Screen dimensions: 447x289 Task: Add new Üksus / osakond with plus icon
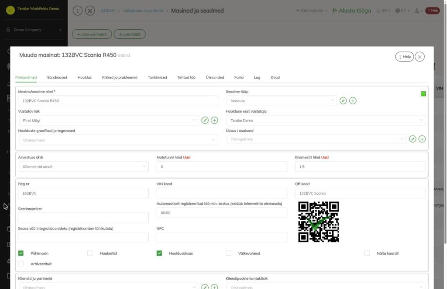[x=422, y=139]
